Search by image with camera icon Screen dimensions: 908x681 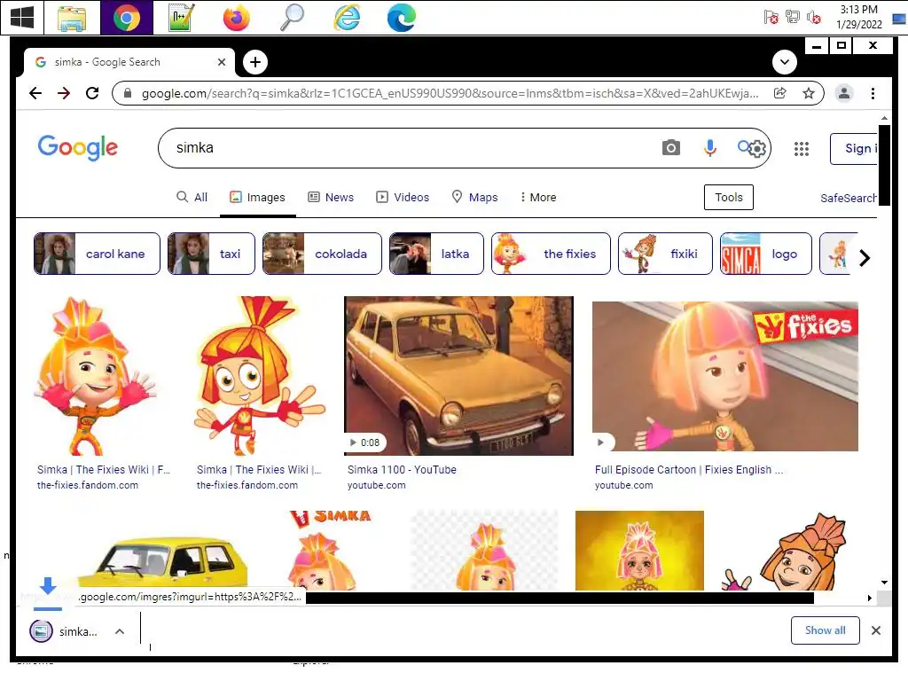click(670, 148)
